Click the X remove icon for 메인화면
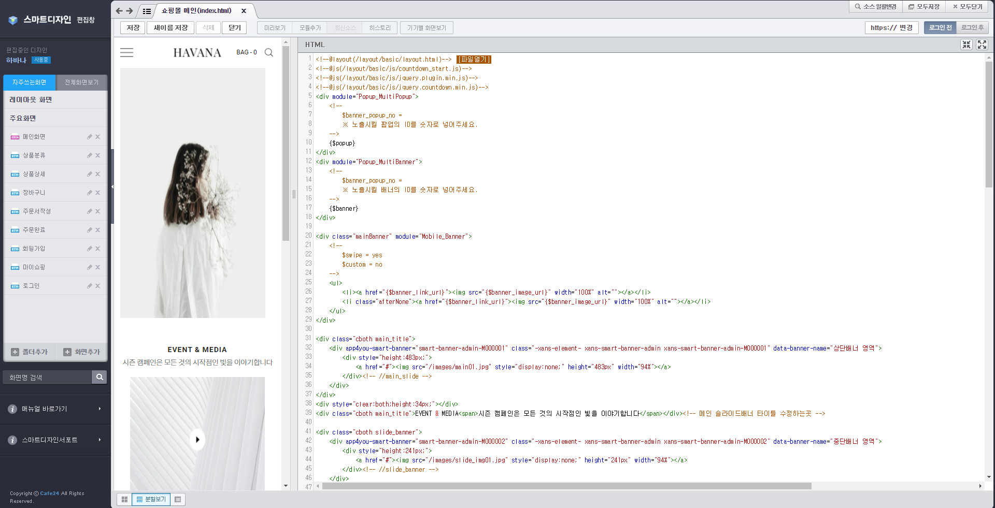 click(x=97, y=137)
